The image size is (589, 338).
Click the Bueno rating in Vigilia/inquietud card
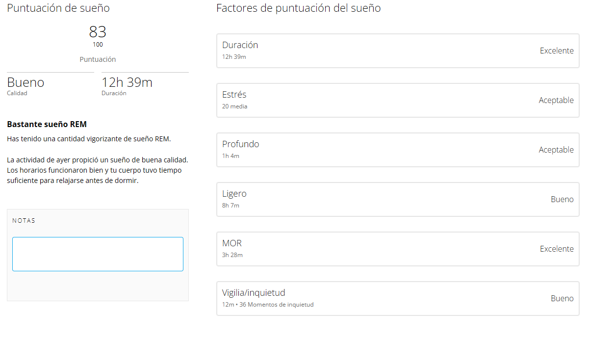click(x=562, y=298)
